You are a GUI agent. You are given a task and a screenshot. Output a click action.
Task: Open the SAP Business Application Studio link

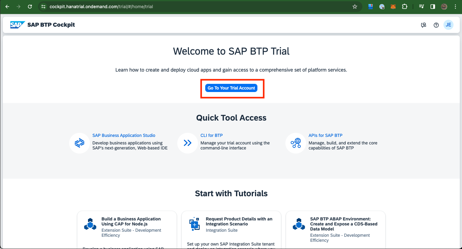(124, 135)
